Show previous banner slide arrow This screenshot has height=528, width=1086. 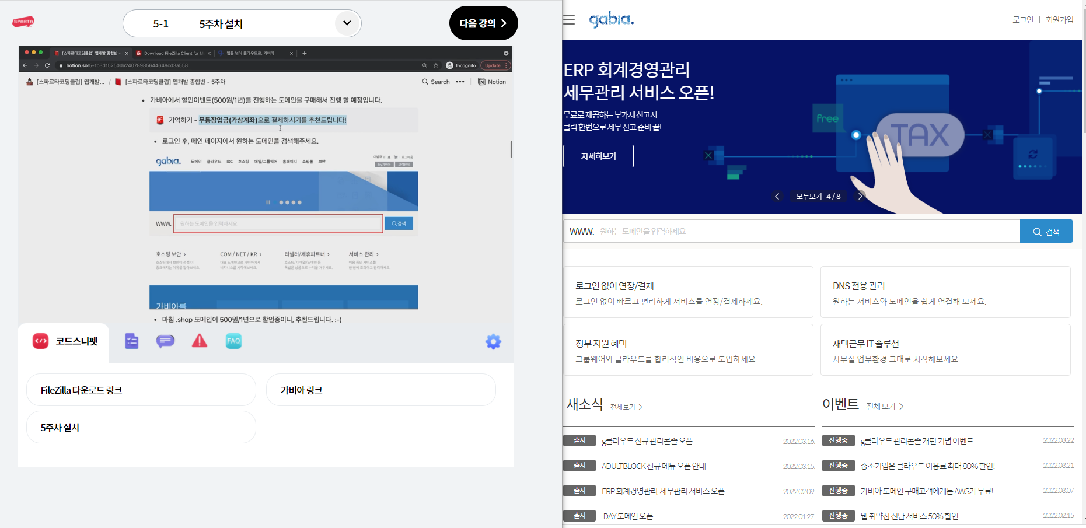(x=777, y=197)
